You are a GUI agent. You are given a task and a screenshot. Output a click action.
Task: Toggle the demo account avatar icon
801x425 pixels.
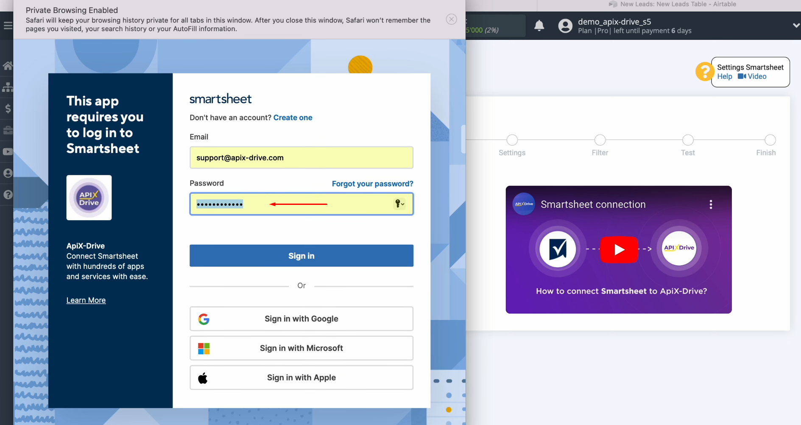pos(565,25)
